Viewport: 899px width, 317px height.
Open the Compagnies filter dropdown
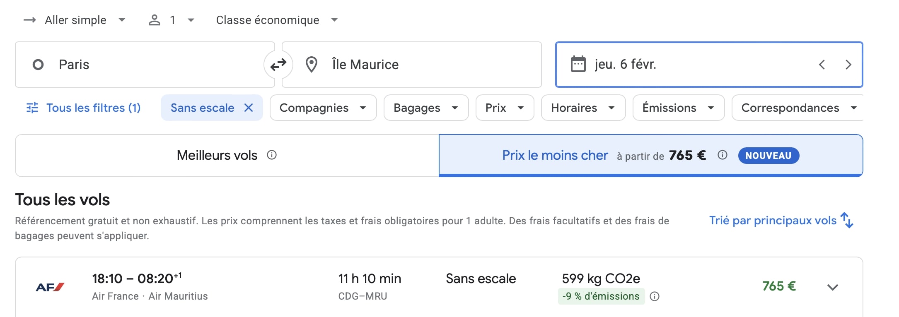click(x=323, y=108)
